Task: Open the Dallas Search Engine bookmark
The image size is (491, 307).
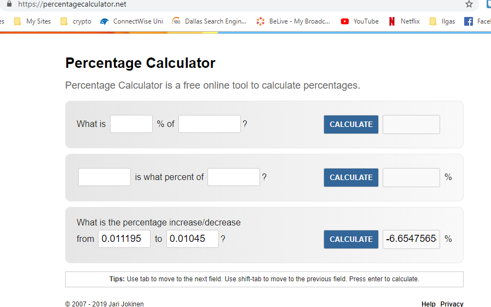Action: pos(210,21)
